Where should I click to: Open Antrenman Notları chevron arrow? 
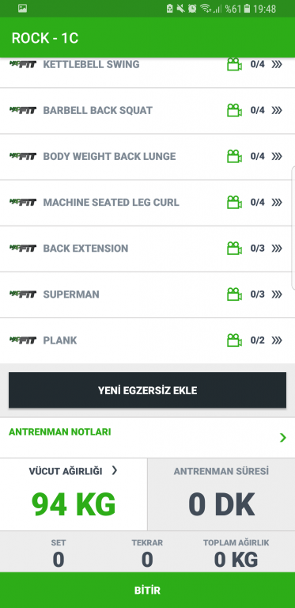click(283, 438)
